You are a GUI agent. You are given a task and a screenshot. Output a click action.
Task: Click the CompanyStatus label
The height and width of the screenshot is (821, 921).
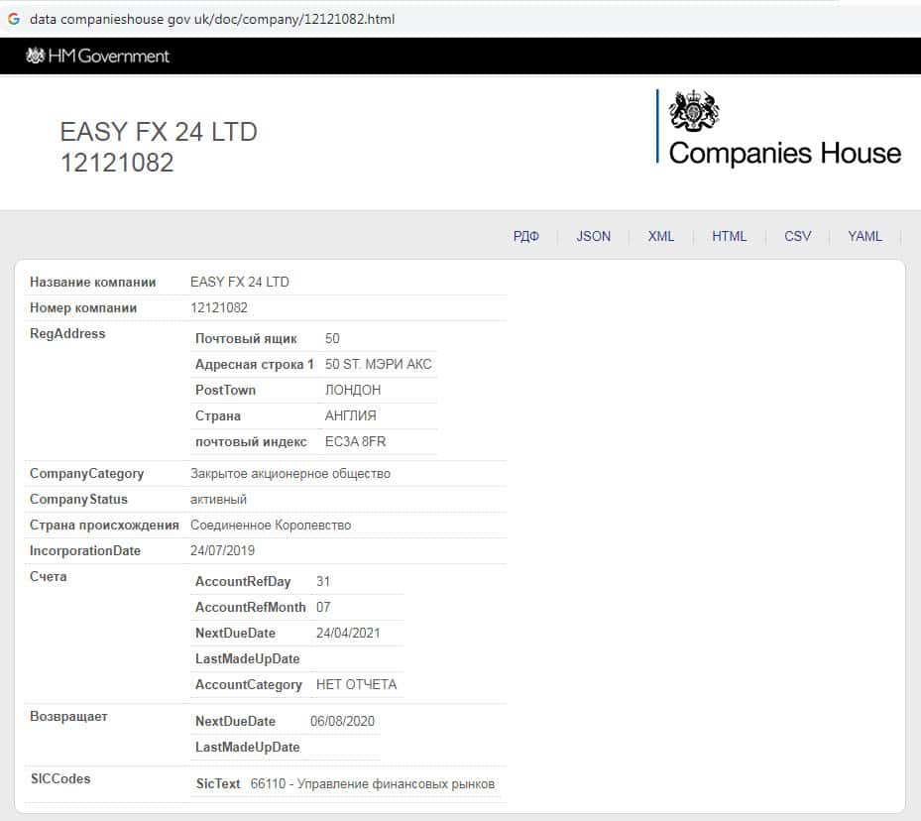coord(78,499)
